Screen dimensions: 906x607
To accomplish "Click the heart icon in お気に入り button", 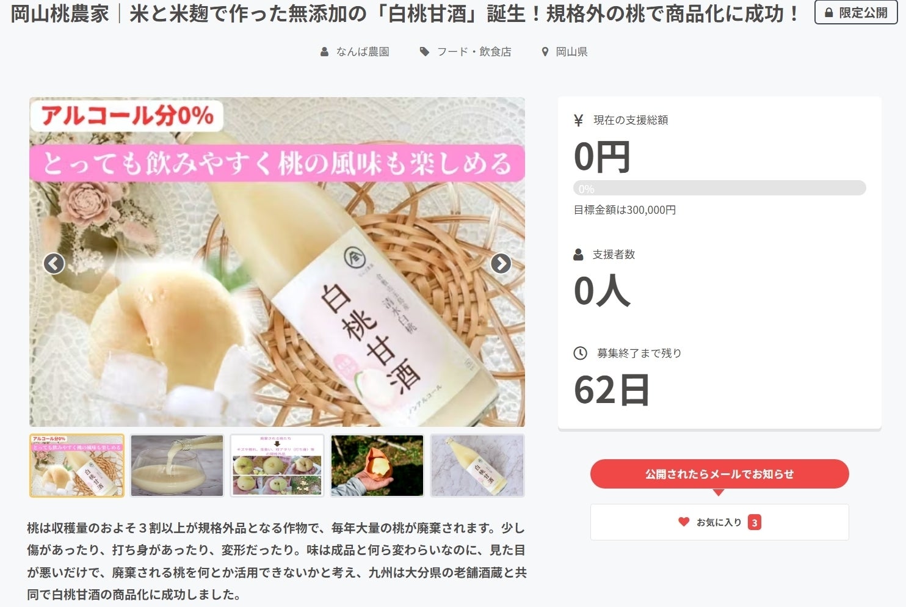I will (x=684, y=522).
